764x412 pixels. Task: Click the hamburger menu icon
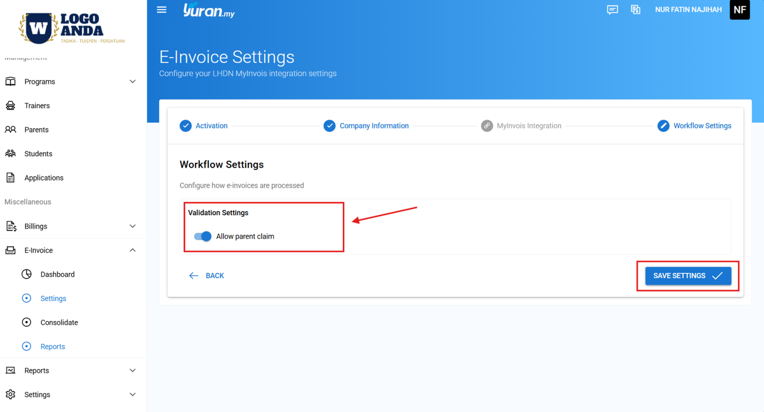[x=162, y=10]
